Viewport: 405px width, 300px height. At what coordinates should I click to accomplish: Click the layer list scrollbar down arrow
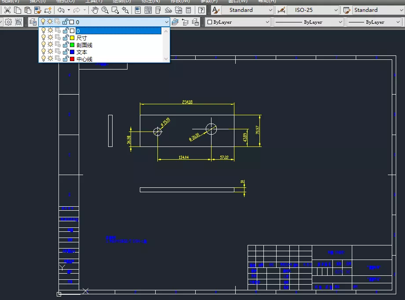click(166, 59)
